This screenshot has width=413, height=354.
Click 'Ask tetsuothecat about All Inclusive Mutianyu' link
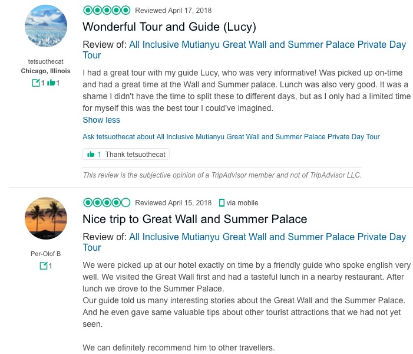click(x=231, y=137)
